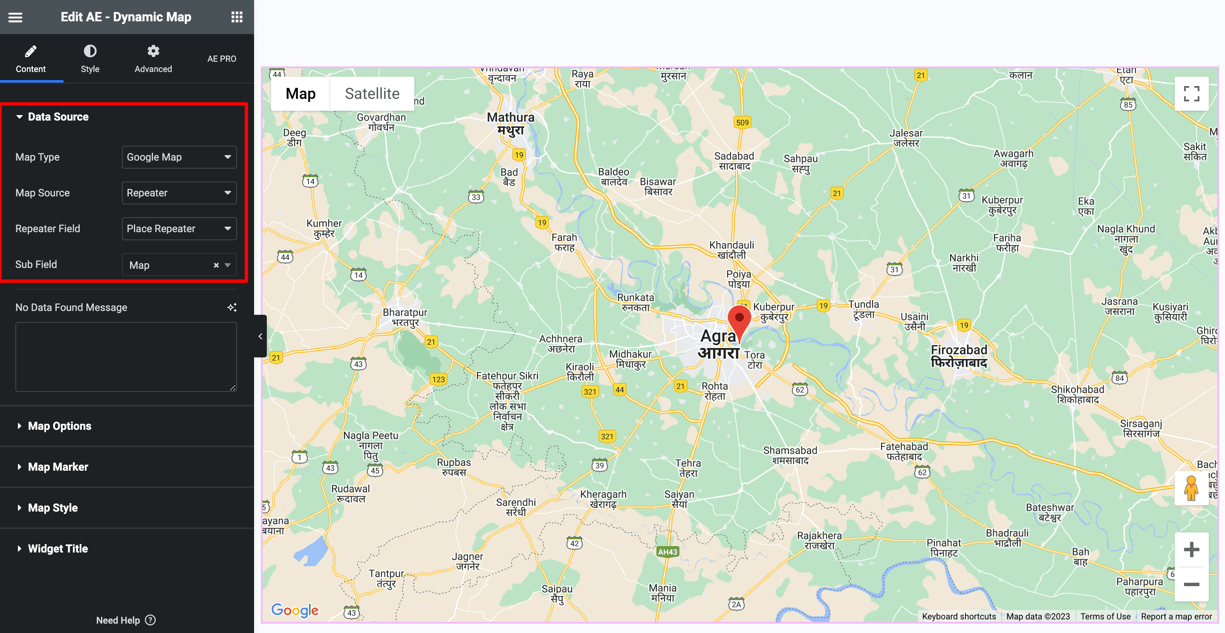Click the Street View pegman icon

[x=1191, y=488]
